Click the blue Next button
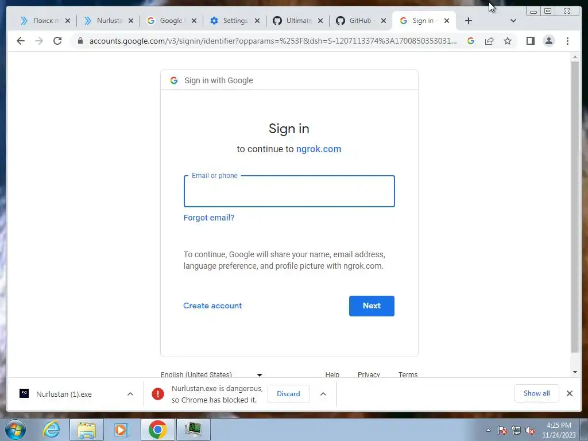The width and height of the screenshot is (588, 441). tap(372, 306)
